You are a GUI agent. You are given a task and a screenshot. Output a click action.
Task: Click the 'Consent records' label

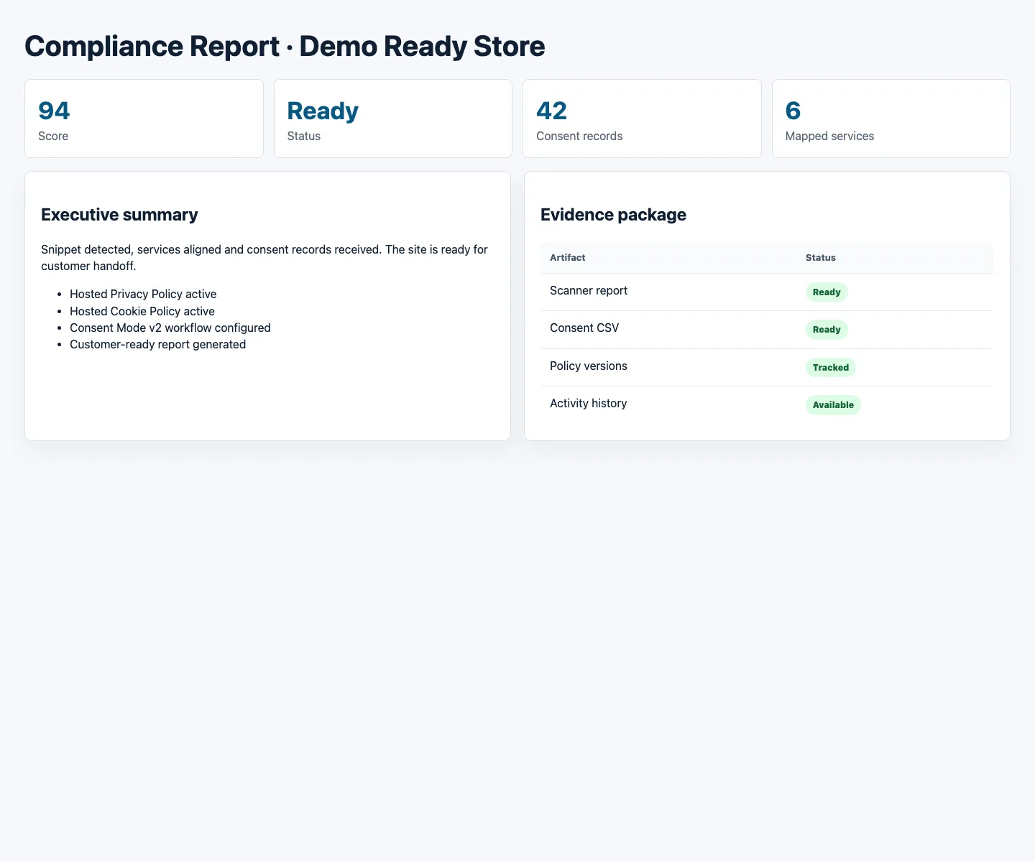pos(579,136)
